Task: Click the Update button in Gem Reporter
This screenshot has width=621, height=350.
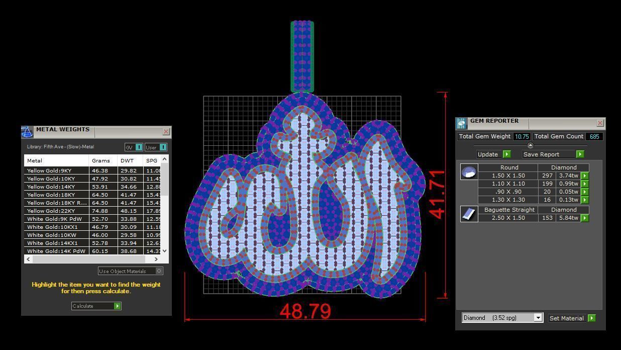Action: pos(488,154)
